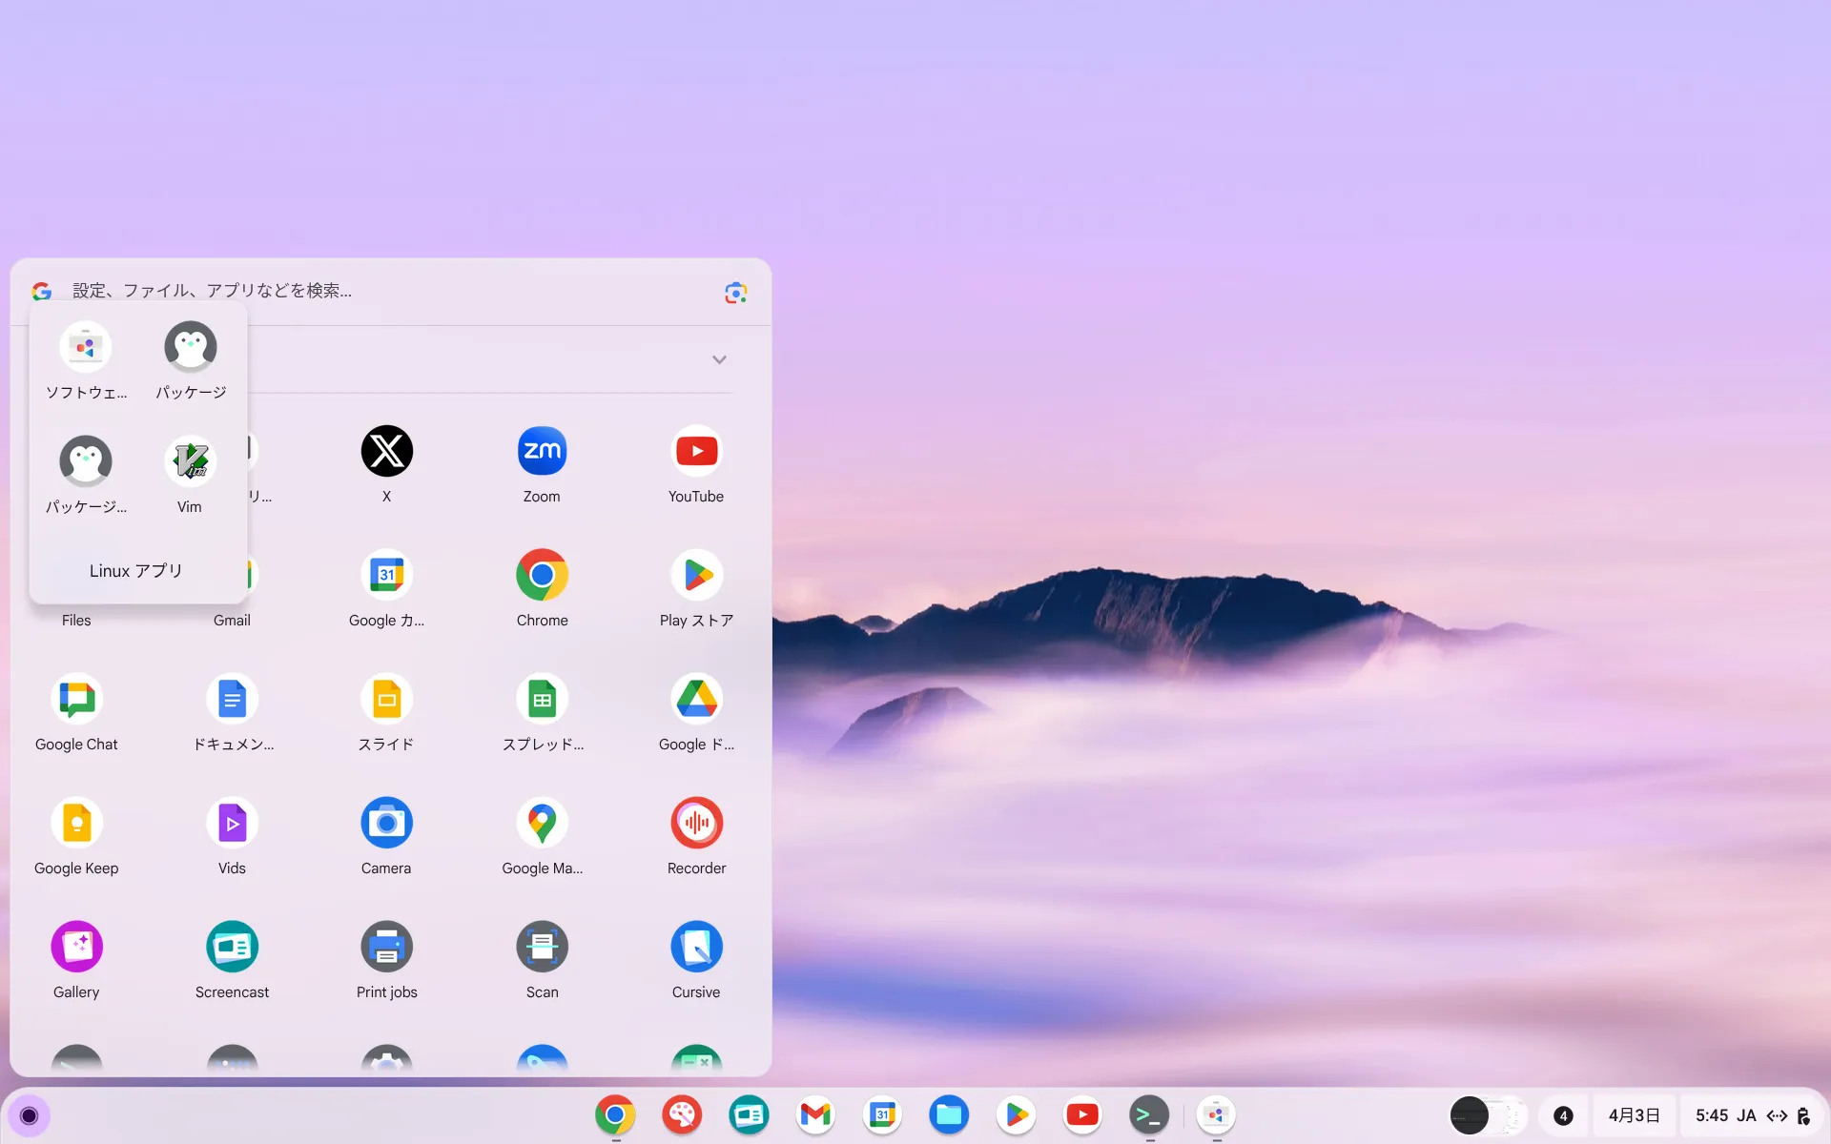The image size is (1831, 1144).
Task: Click the JA input method indicator
Action: pyautogui.click(x=1746, y=1115)
